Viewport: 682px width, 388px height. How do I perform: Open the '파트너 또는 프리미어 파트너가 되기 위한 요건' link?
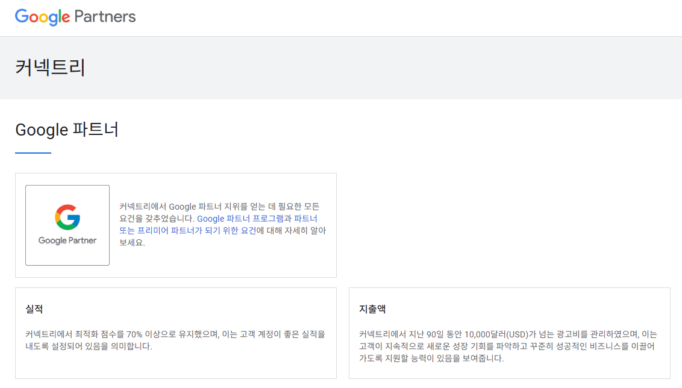(x=218, y=225)
